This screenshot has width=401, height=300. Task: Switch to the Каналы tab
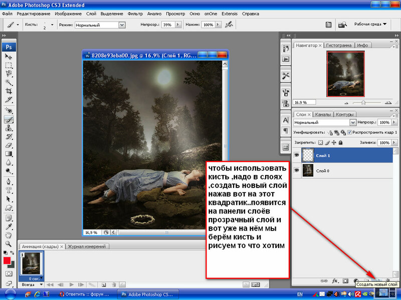click(x=323, y=114)
